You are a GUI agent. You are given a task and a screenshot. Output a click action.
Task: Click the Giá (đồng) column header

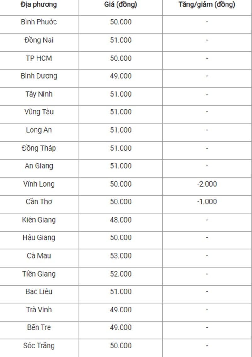[x=121, y=5]
